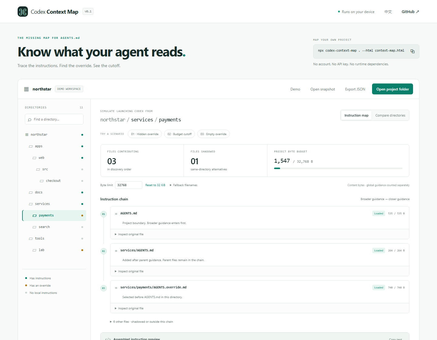
Task: Click the DEMO WORKSPACE badge
Action: coord(69,89)
